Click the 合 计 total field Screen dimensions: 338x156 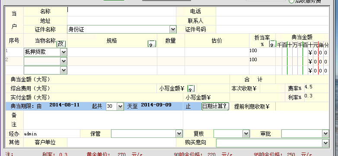[x=302, y=79]
